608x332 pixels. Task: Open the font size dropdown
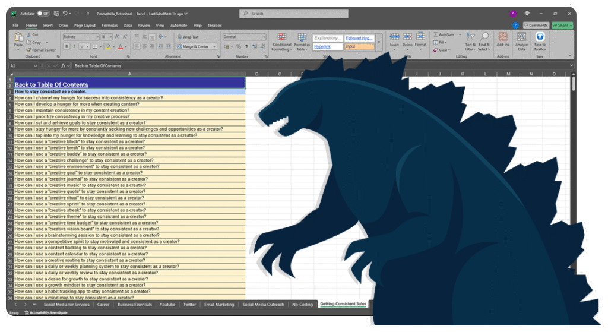(110, 37)
